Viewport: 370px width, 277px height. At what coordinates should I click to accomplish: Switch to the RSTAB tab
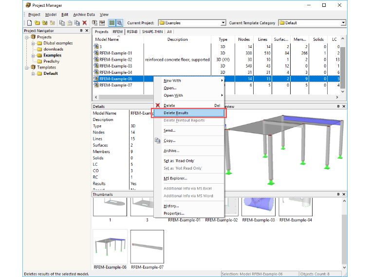pyautogui.click(x=132, y=32)
